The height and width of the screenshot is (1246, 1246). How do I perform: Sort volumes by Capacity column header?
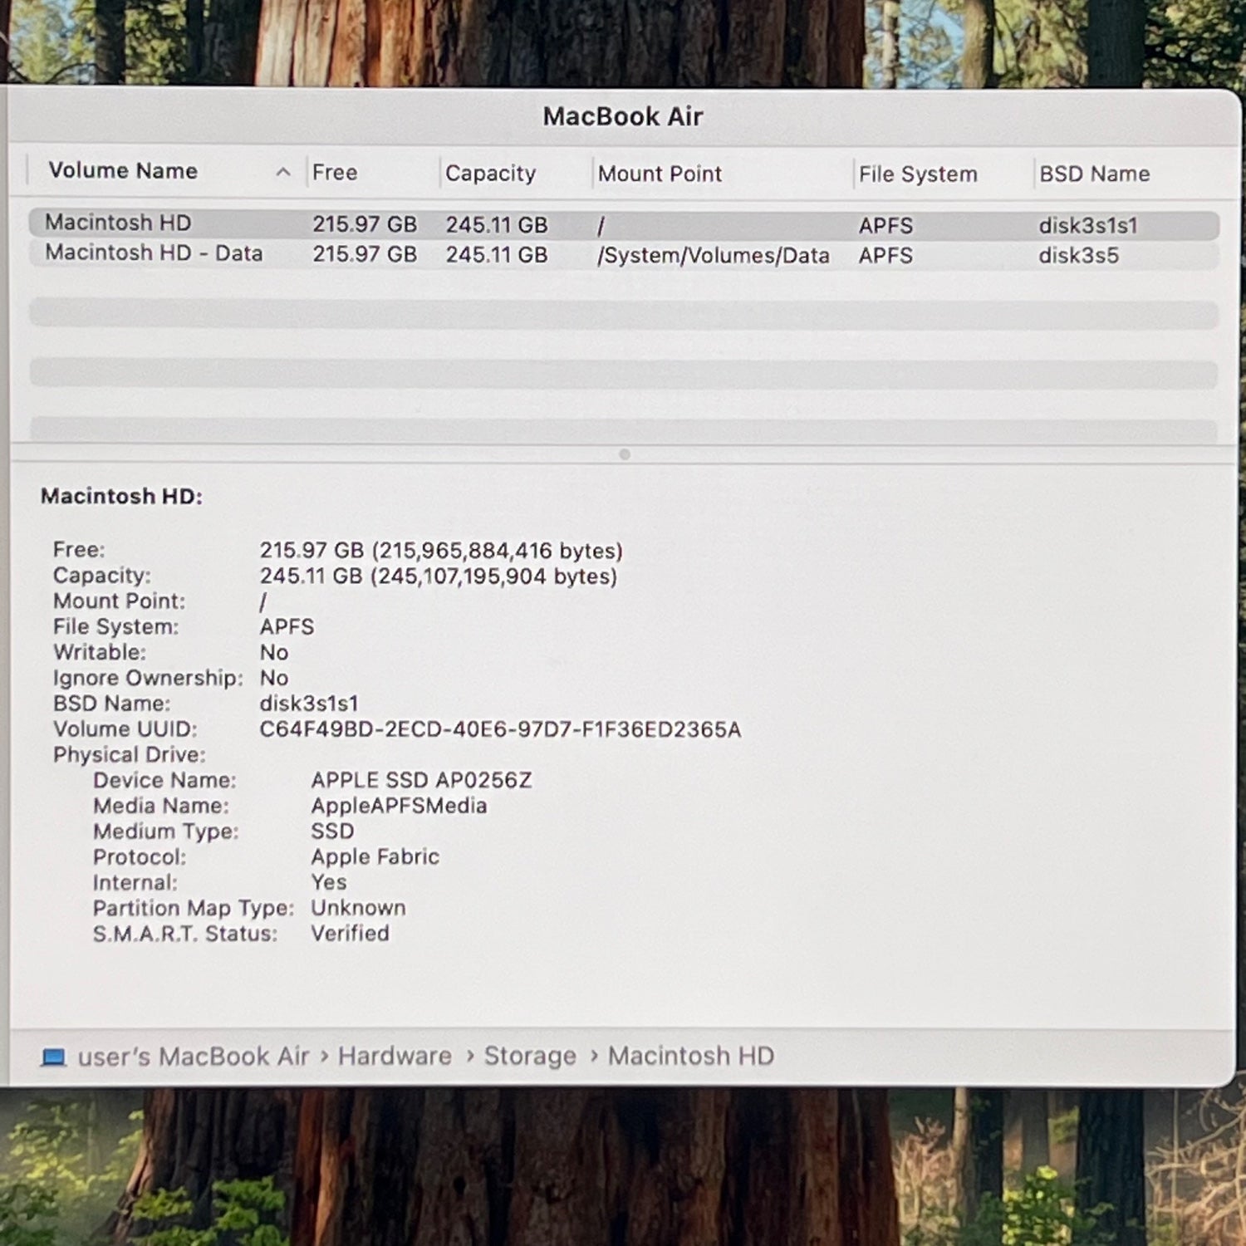coord(490,174)
